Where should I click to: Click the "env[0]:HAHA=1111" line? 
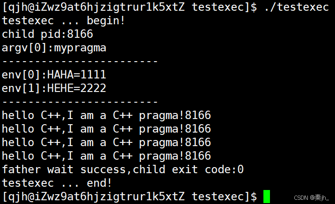point(54,75)
